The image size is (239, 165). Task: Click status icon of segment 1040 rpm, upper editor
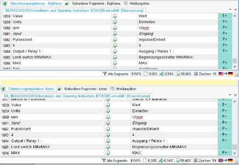(x=115, y=28)
